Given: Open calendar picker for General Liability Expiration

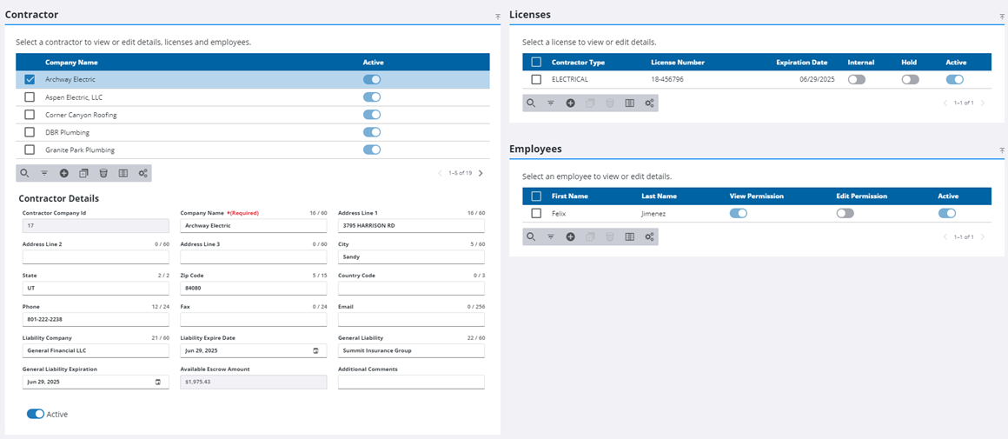Looking at the screenshot, I should [x=158, y=382].
